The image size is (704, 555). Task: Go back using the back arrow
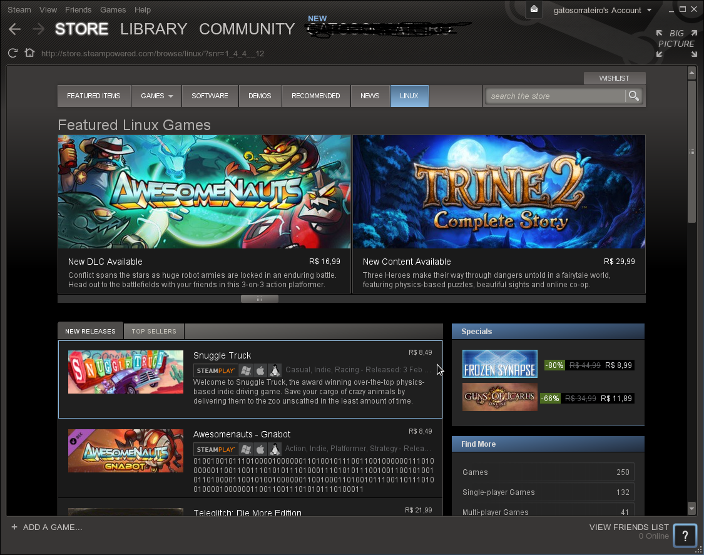coord(15,29)
